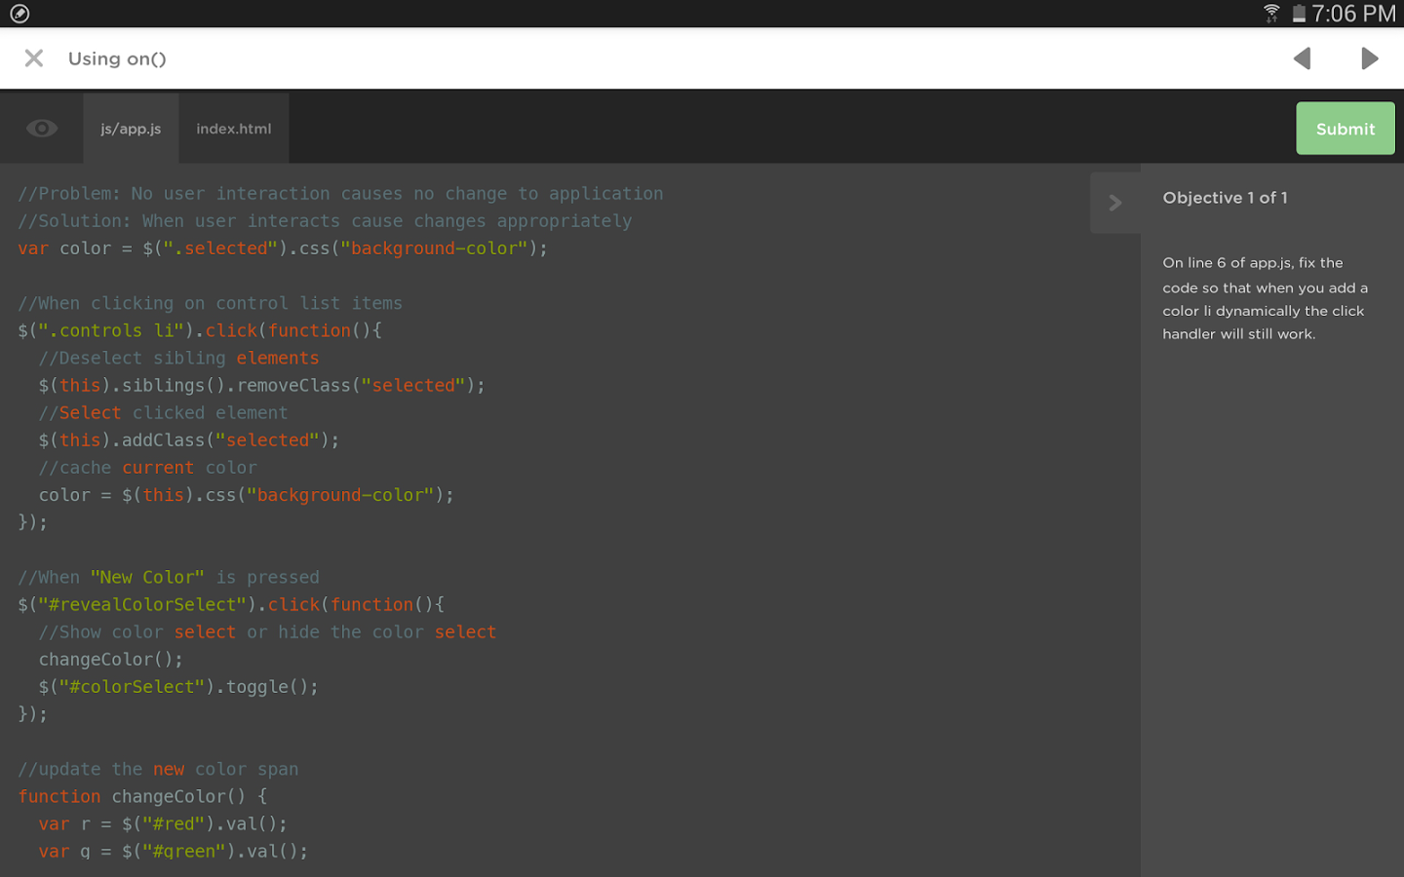Click '//Deselect sibling elements' comment
The height and width of the screenshot is (877, 1404).
click(178, 358)
